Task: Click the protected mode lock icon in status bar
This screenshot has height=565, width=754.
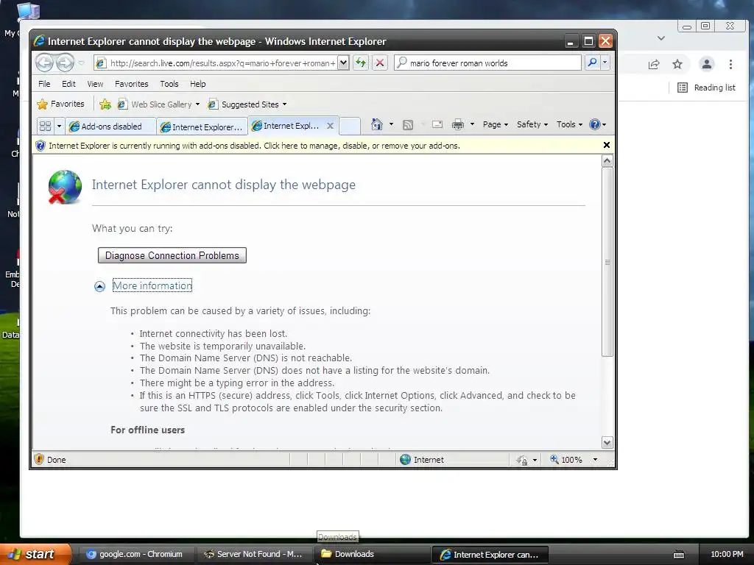Action: click(x=522, y=460)
